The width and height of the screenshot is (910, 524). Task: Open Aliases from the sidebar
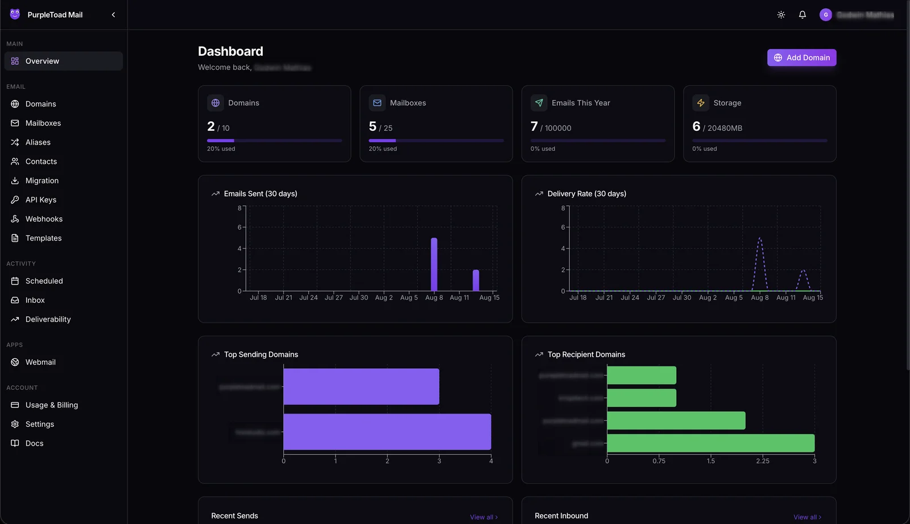point(64,142)
